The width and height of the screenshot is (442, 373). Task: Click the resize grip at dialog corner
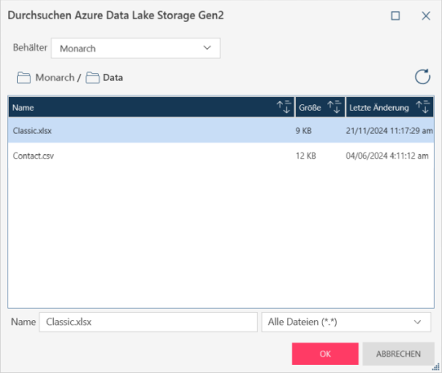(x=436, y=367)
